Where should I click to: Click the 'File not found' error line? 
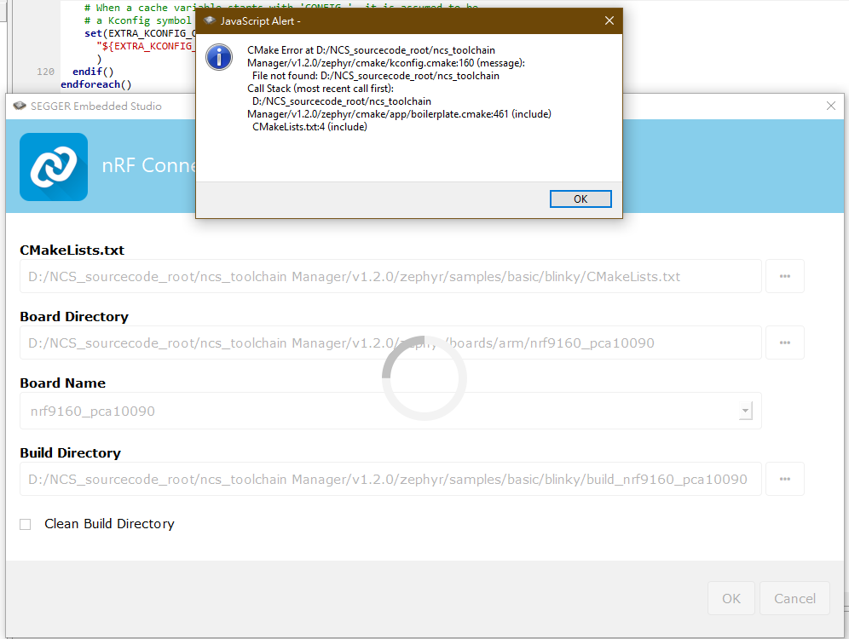pyautogui.click(x=375, y=76)
